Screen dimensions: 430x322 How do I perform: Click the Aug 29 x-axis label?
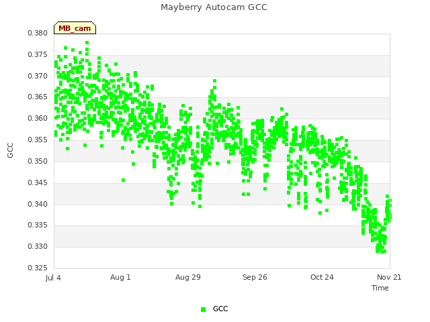point(188,277)
